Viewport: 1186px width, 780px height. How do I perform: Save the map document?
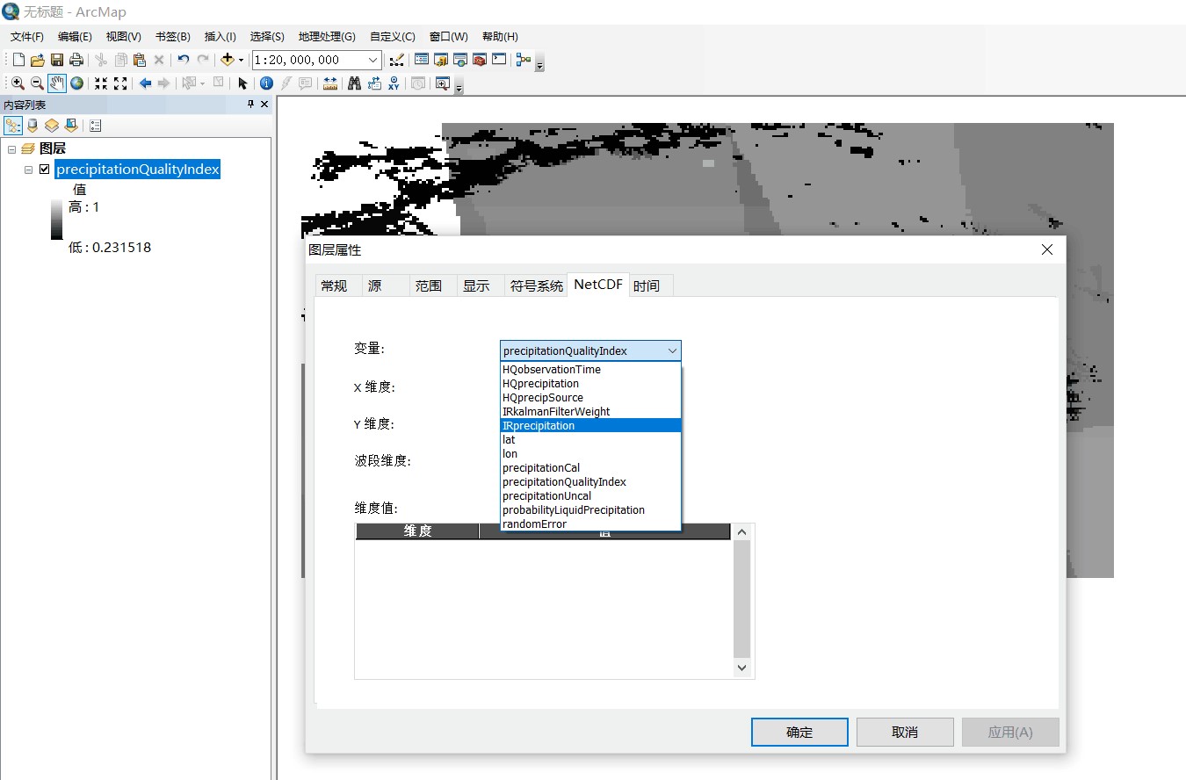[x=57, y=60]
